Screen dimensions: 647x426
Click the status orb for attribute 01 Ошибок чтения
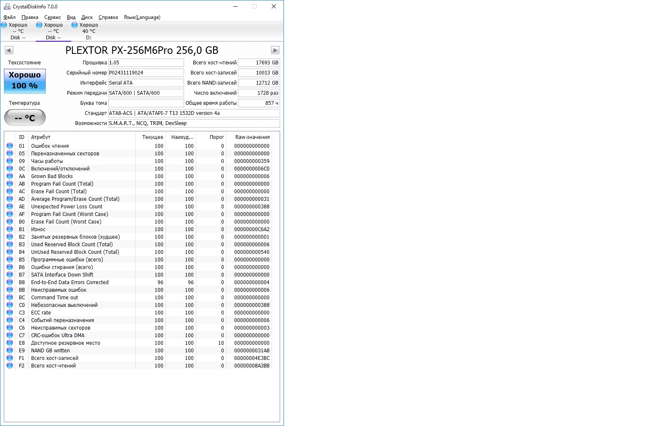(x=10, y=146)
